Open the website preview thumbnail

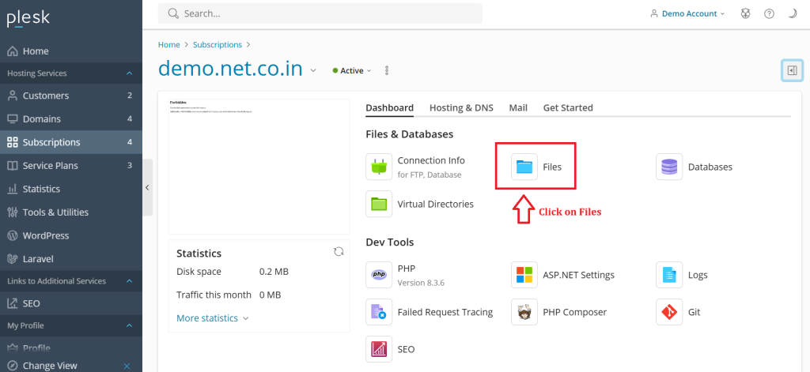point(259,167)
